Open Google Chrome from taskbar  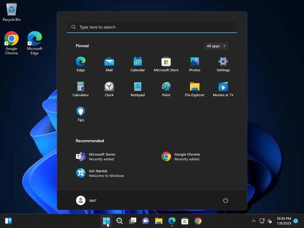pos(198,221)
